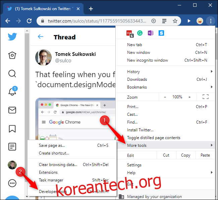The image size is (218, 200).
Task: Click the @sulco handle
Action: click(63, 61)
